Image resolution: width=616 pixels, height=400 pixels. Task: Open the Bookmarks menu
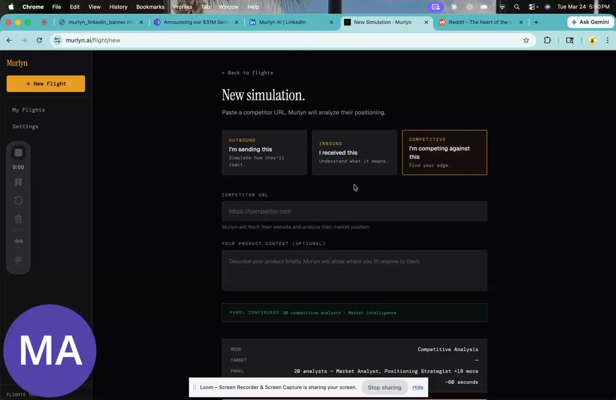(x=150, y=7)
